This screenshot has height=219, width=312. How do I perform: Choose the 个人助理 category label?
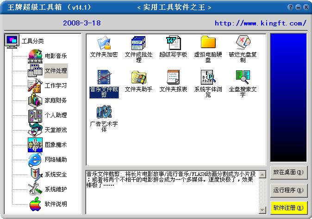pyautogui.click(x=56, y=115)
